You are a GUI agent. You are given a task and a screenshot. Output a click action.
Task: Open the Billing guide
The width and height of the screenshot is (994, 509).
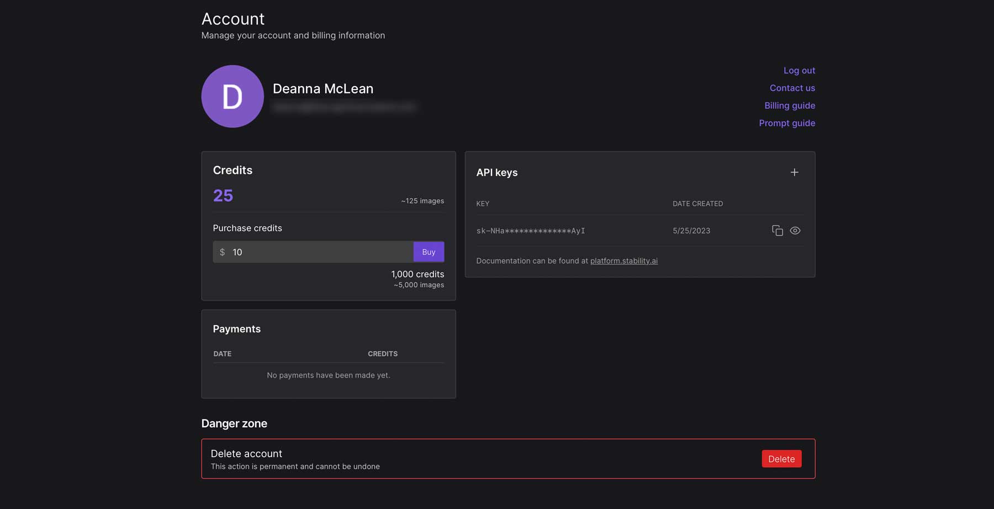click(789, 105)
